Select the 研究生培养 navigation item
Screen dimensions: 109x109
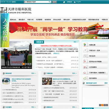click(57, 20)
